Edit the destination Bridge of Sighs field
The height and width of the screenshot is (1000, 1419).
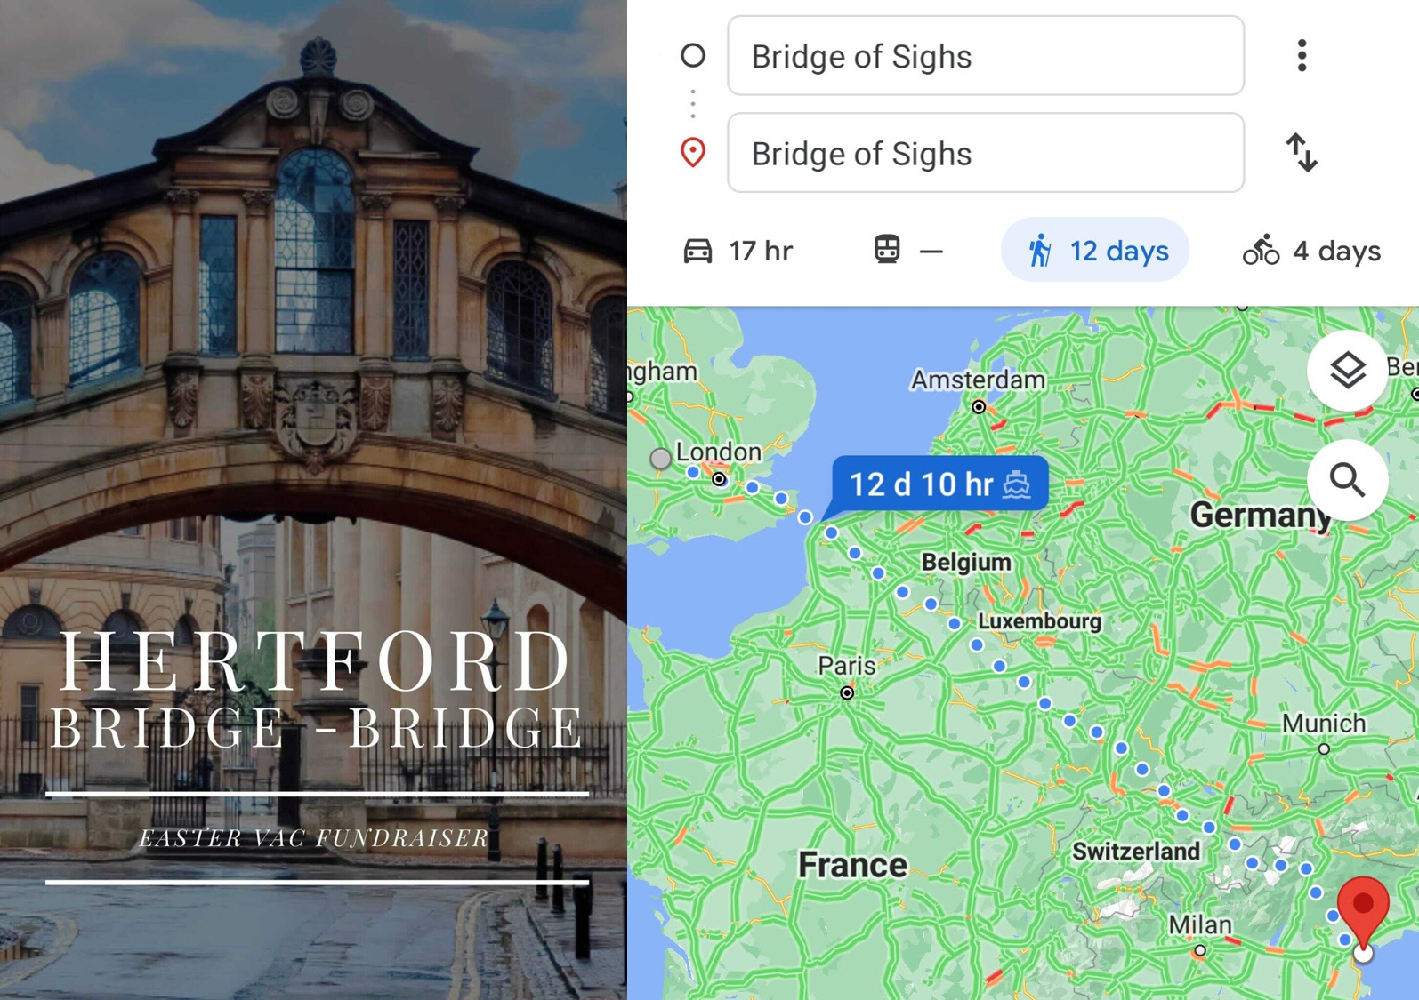pos(986,153)
